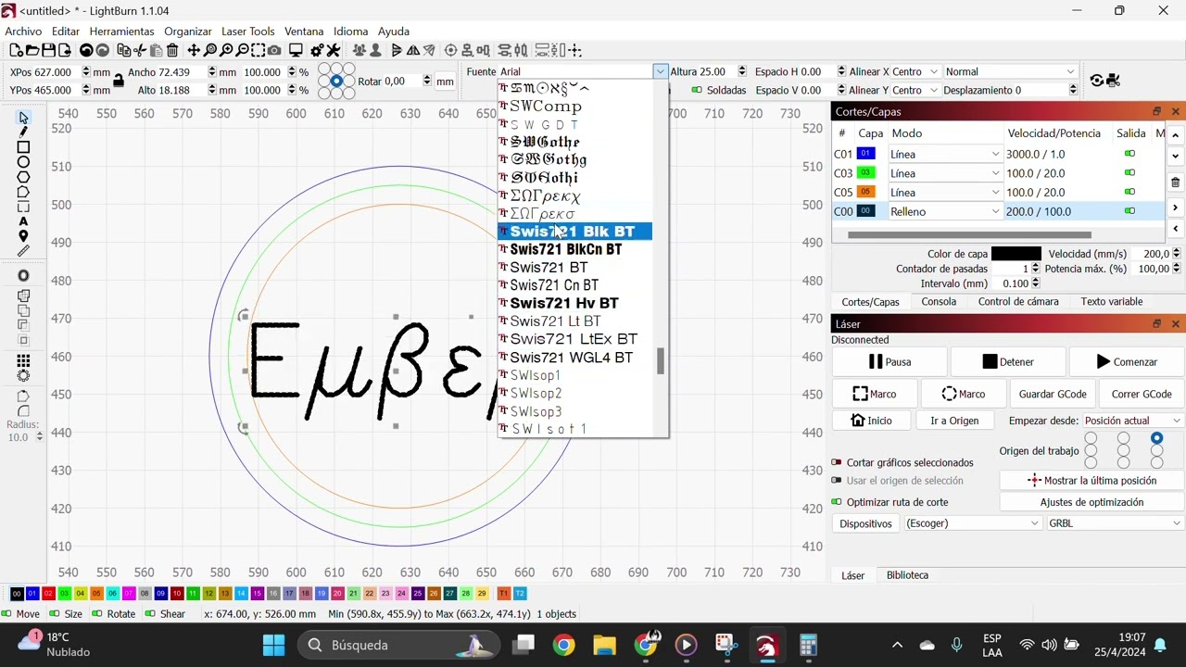1186x667 pixels.
Task: Click the pan view arrows icon
Action: (194, 51)
